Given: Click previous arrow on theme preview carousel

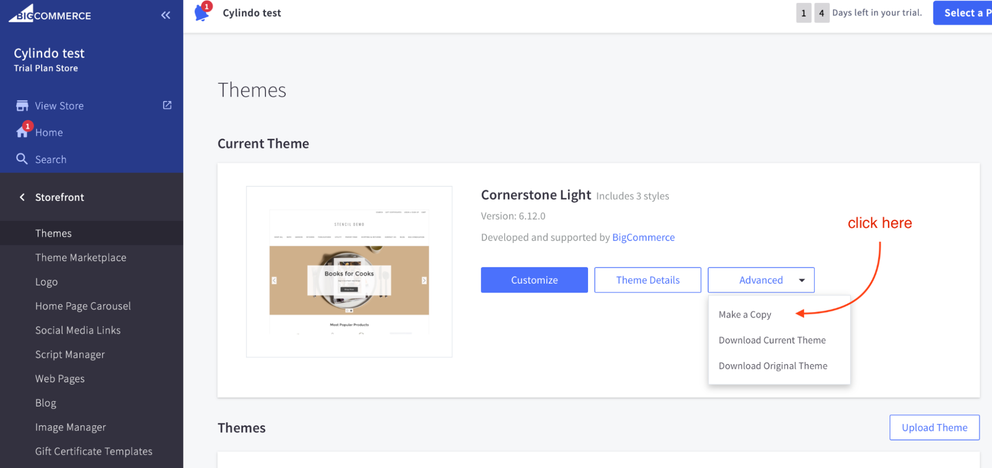Looking at the screenshot, I should pyautogui.click(x=274, y=281).
